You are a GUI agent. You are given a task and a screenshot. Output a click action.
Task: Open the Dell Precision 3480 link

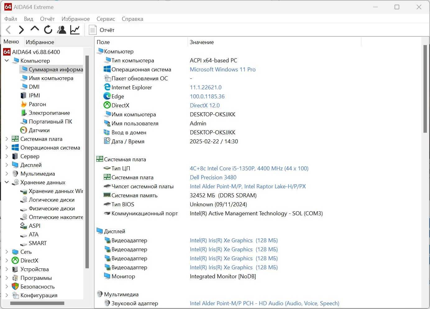click(213, 177)
